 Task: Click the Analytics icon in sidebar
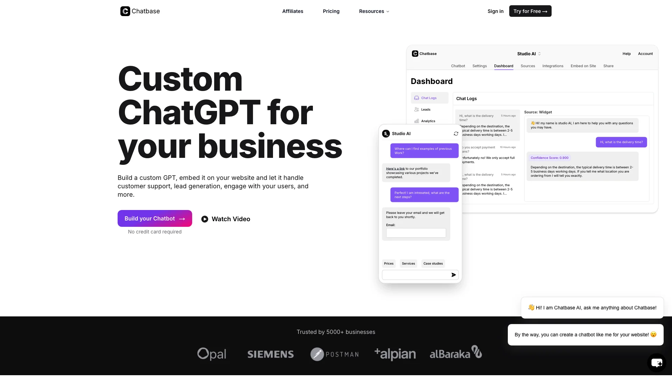click(416, 121)
